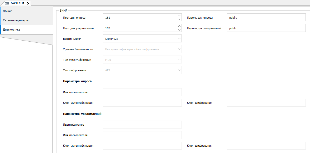Click the Идентификатор input field

pos(142,125)
